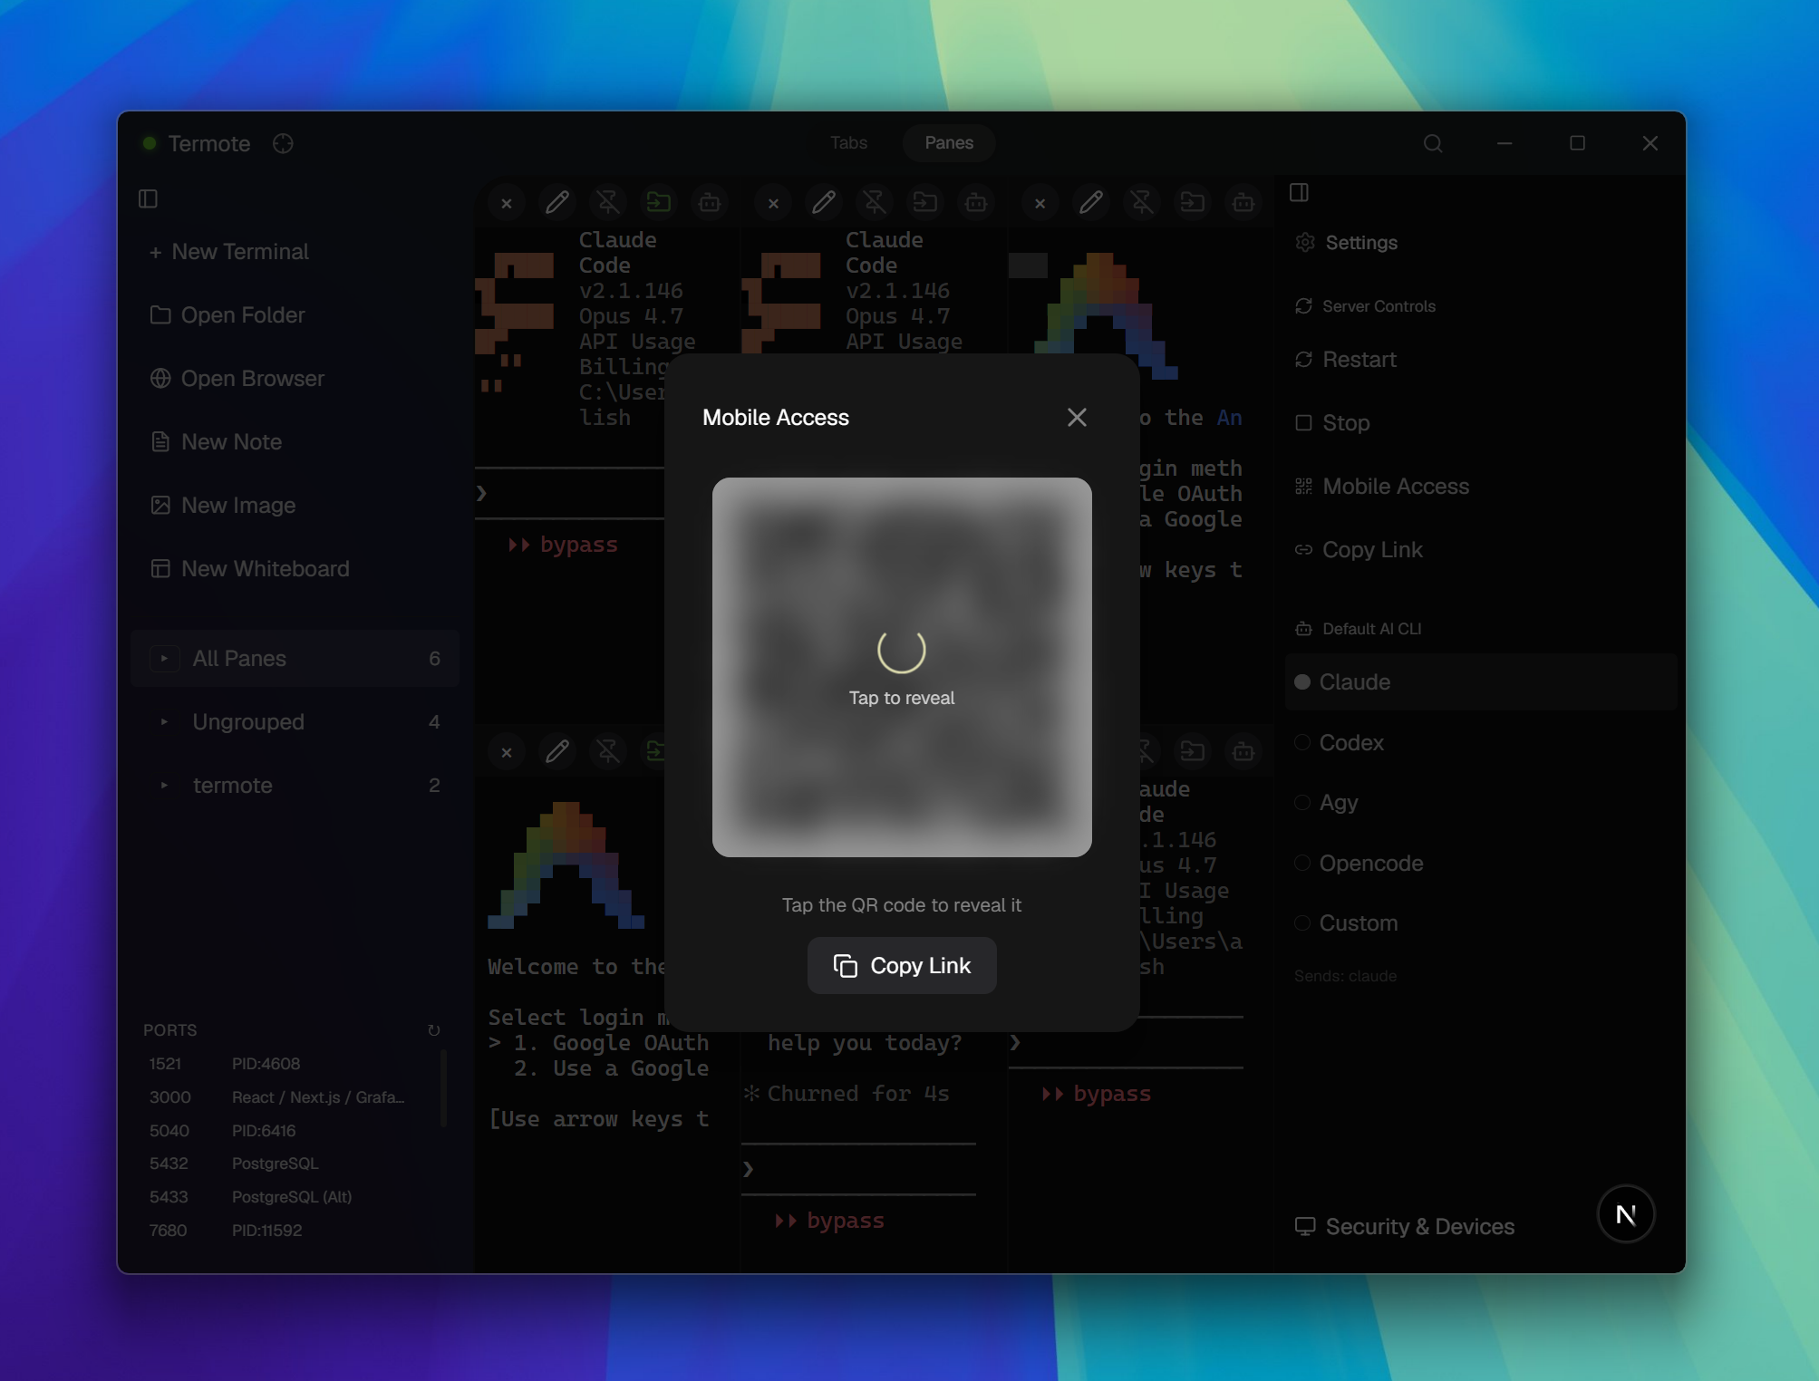
Task: Close the top-left pane with its X icon
Action: pos(507,203)
